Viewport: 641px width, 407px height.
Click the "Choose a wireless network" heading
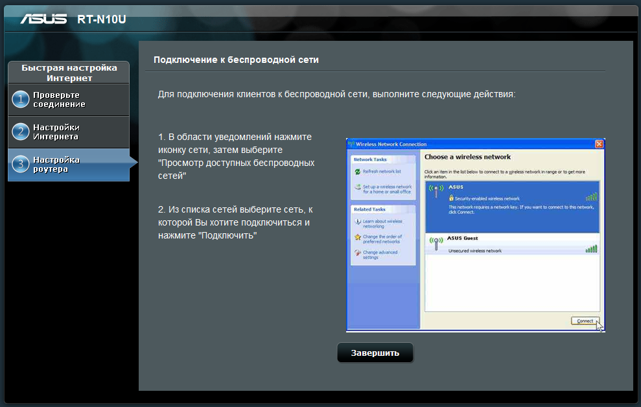point(467,157)
